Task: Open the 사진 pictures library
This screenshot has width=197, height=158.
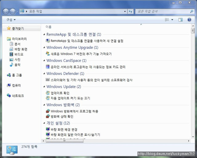Action: (17, 59)
